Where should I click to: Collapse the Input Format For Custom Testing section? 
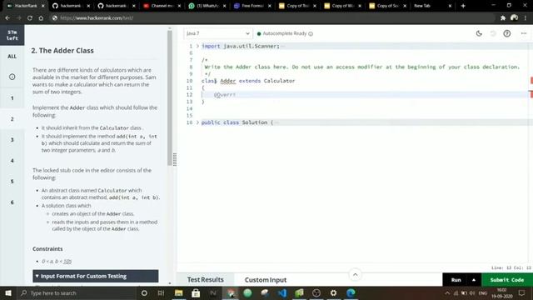[x=96, y=276]
